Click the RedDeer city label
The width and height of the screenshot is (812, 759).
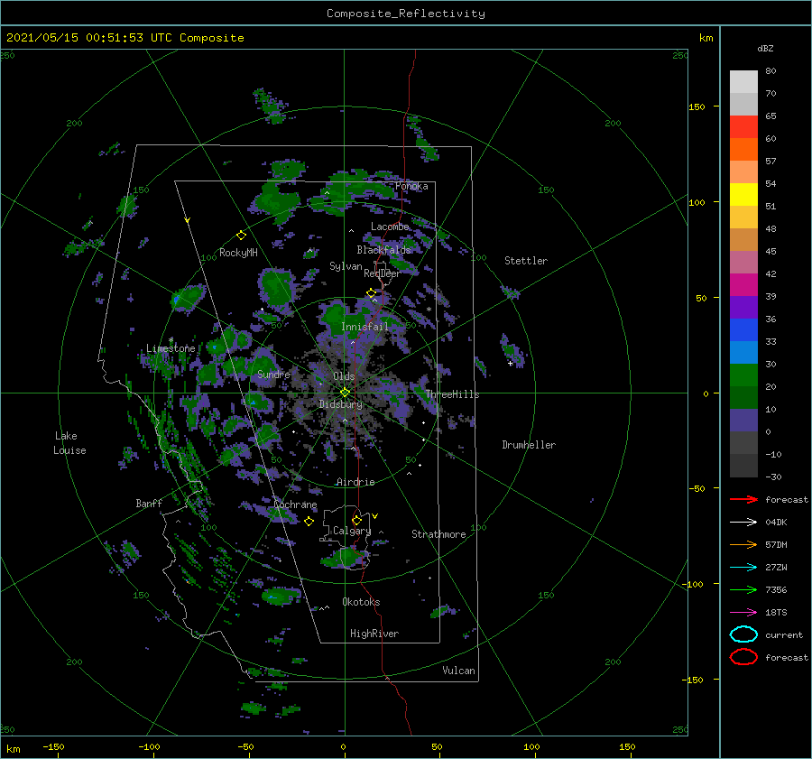[x=383, y=273]
